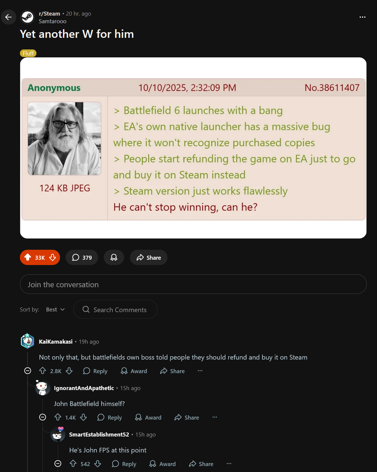This screenshot has height=472, width=377.
Task: Click the Fluff flair tag
Action: coord(28,53)
